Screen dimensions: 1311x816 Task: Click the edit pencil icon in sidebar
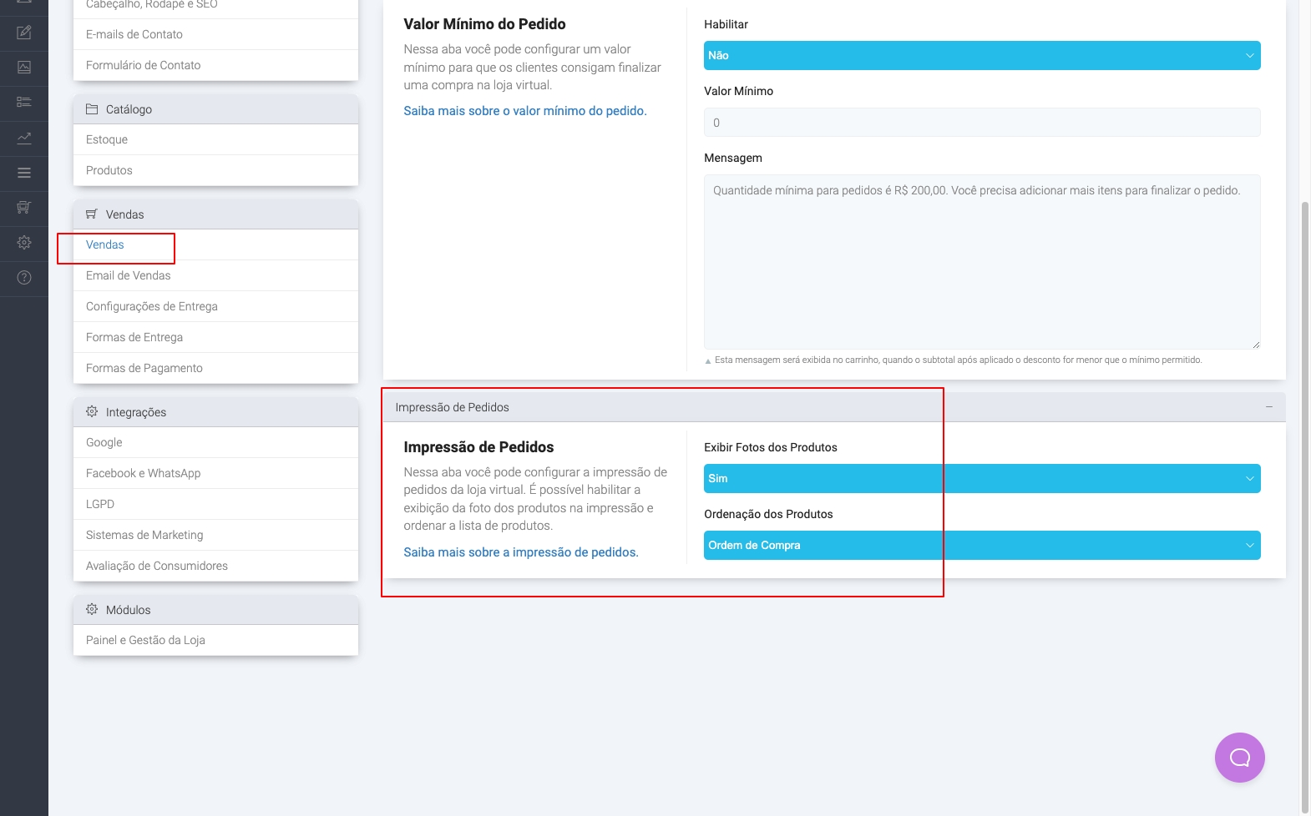coord(24,33)
